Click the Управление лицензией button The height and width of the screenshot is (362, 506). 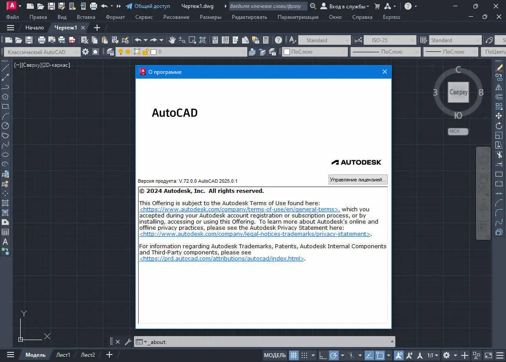358,180
